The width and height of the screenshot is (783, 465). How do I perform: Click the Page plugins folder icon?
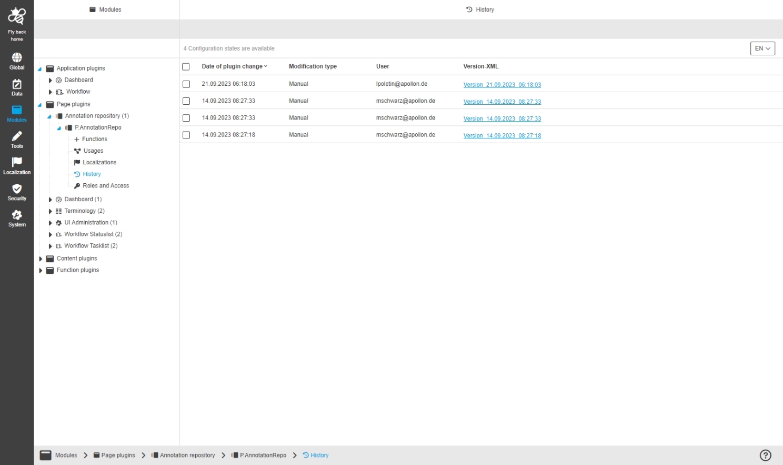(50, 104)
